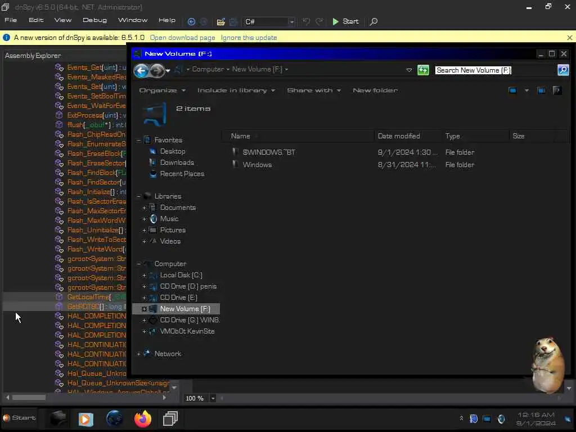Click dnSpy redo icon

[319, 21]
